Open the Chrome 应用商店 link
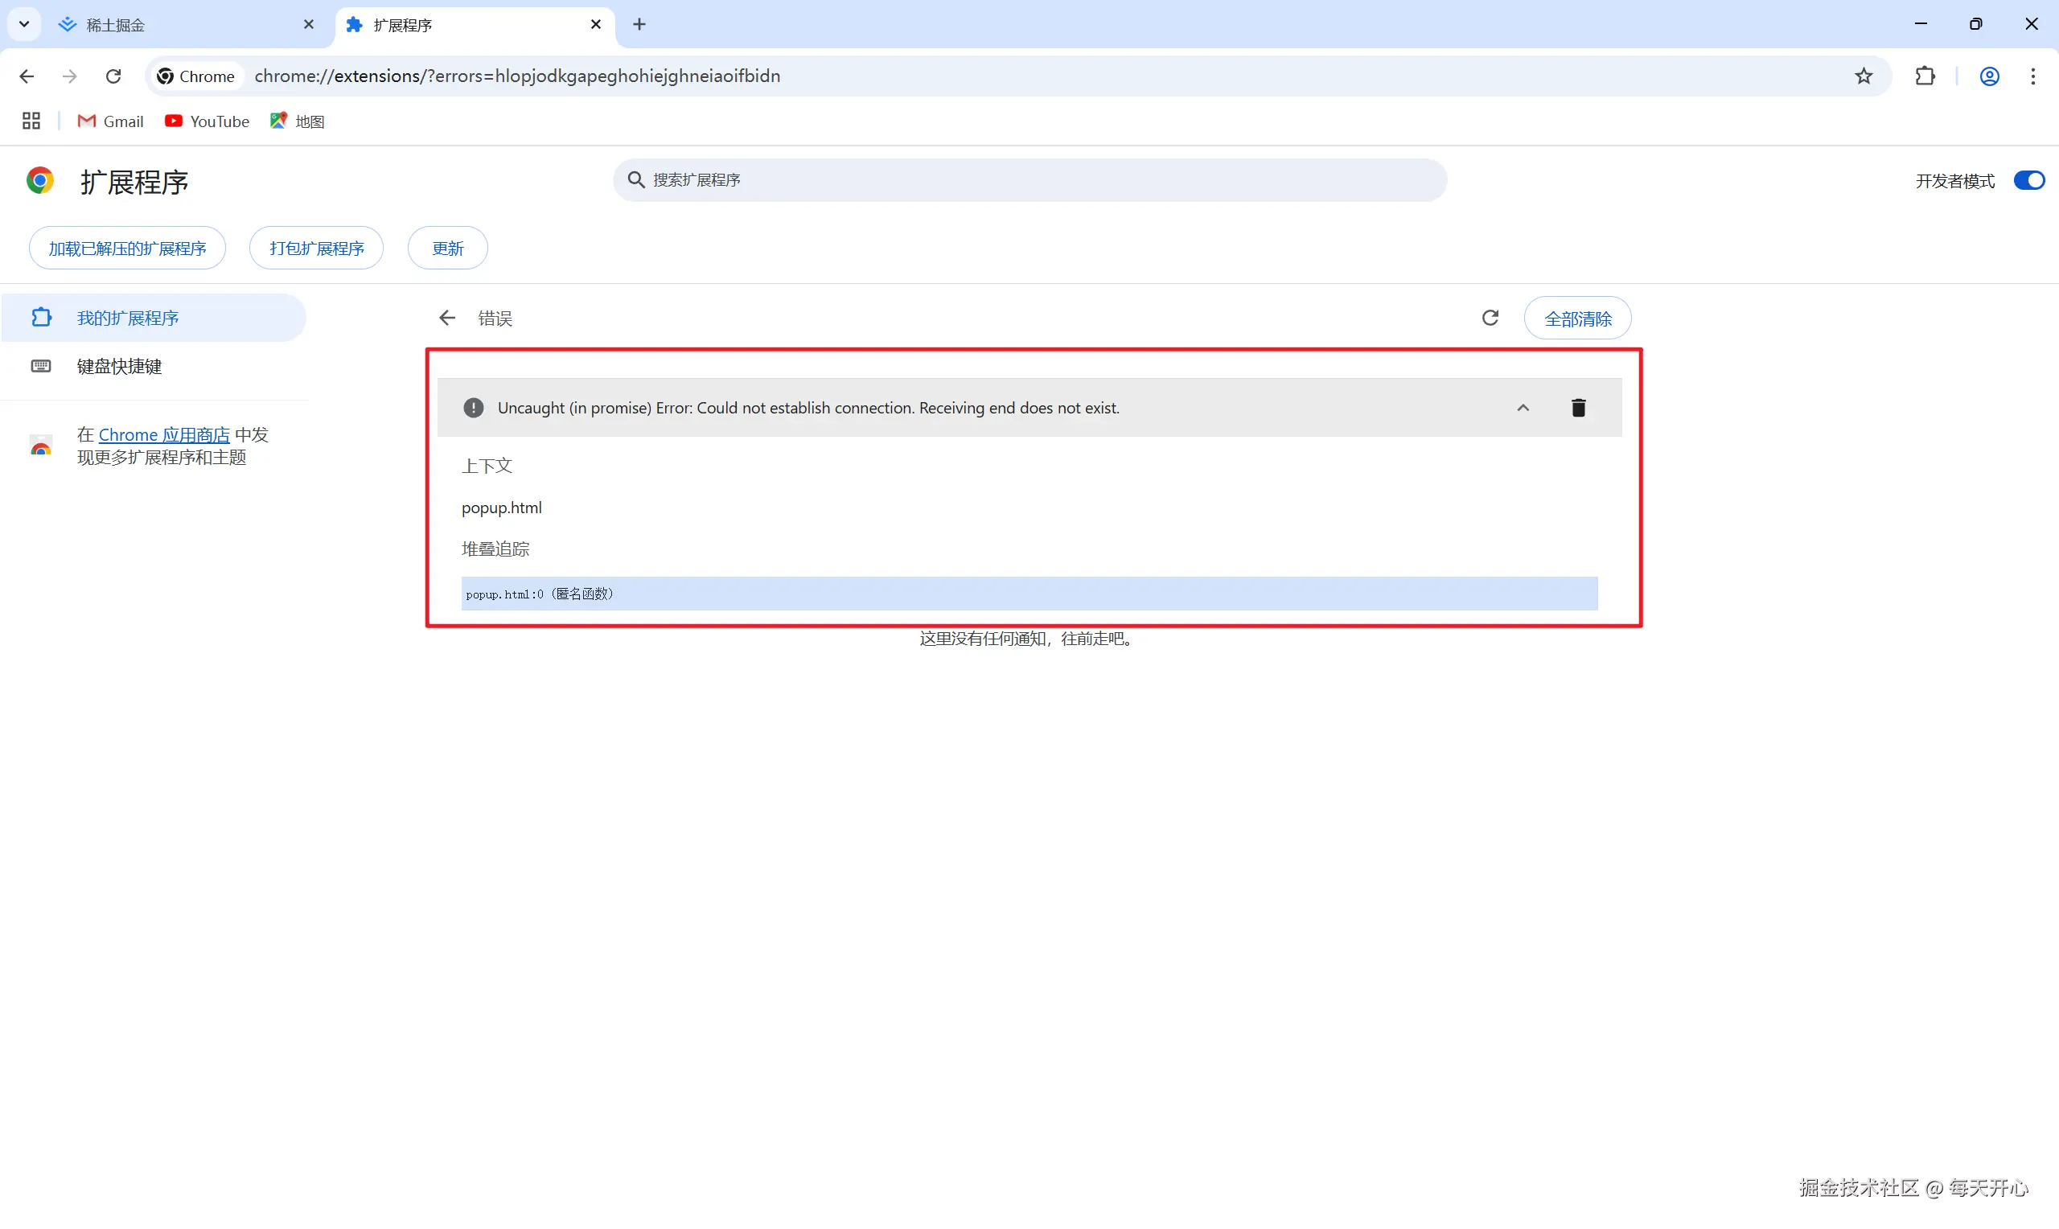Image resolution: width=2059 pixels, height=1229 pixels. [x=164, y=435]
